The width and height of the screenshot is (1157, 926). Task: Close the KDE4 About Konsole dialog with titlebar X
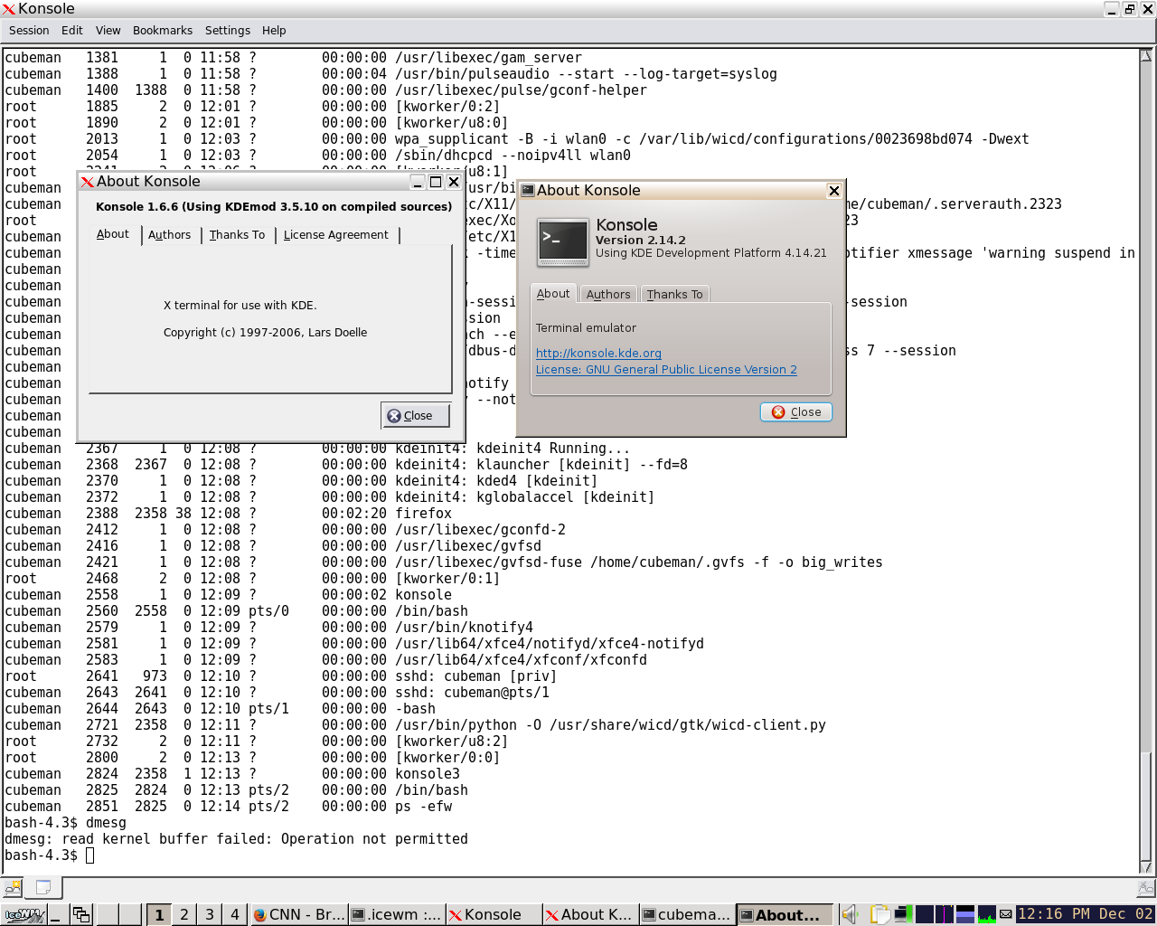[x=834, y=191]
